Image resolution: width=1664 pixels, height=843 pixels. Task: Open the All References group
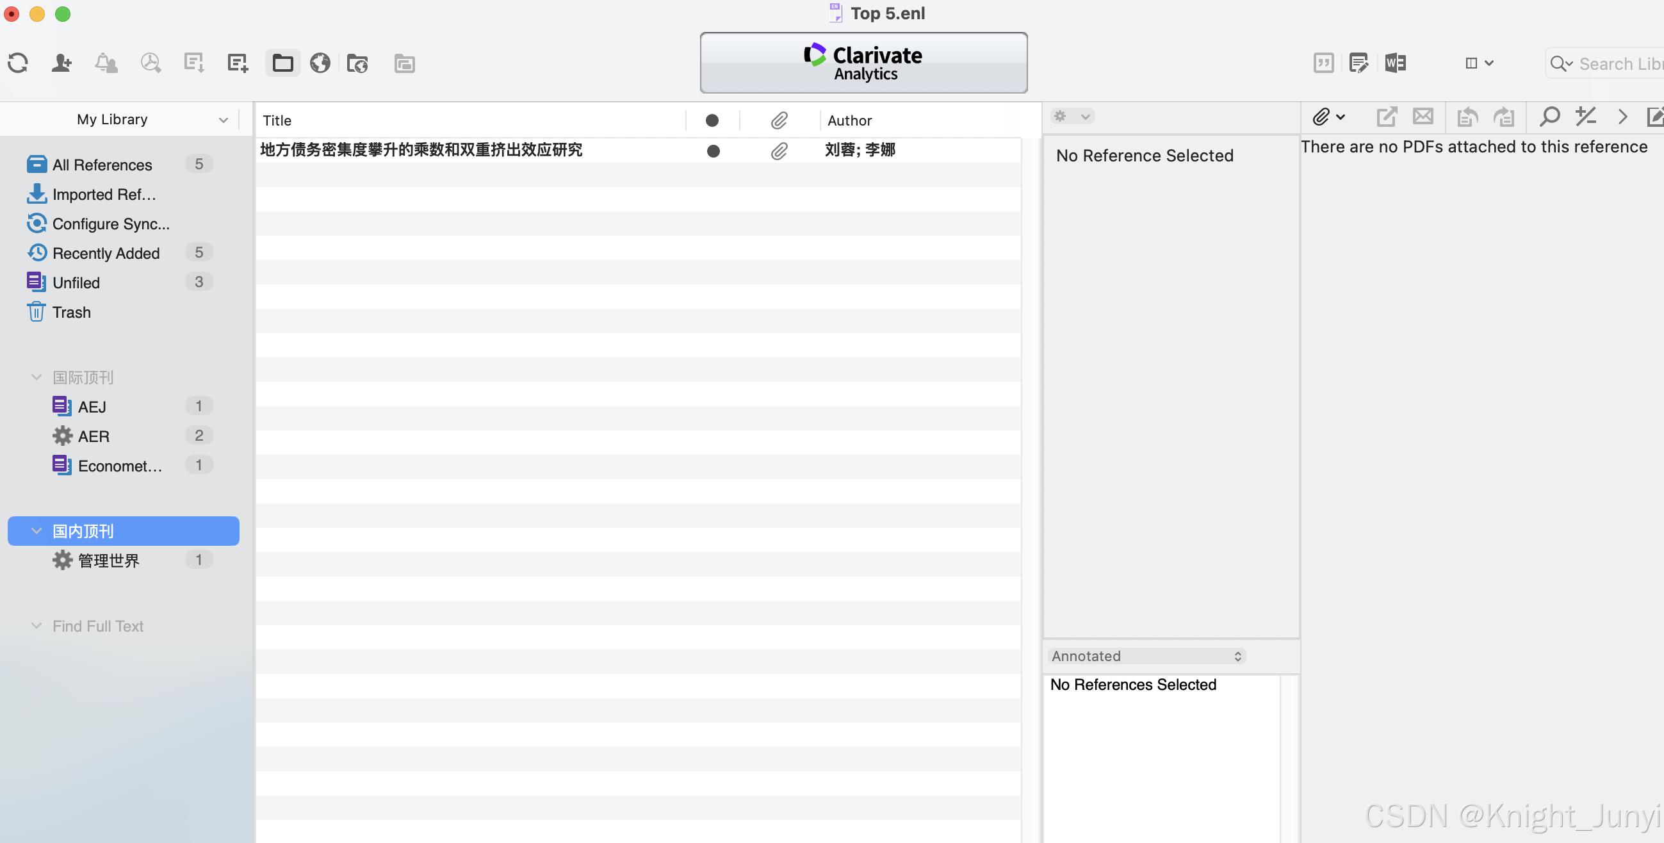point(102,165)
